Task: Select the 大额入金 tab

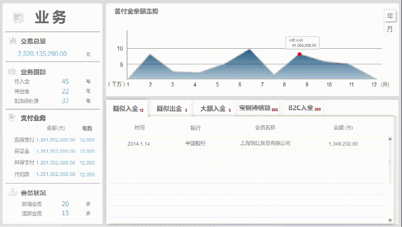Action: coord(215,109)
